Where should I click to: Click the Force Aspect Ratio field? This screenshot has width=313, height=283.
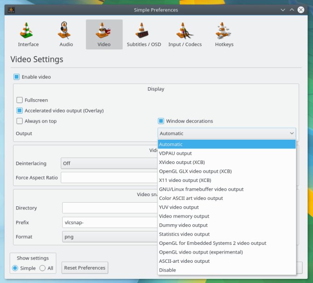click(109, 178)
